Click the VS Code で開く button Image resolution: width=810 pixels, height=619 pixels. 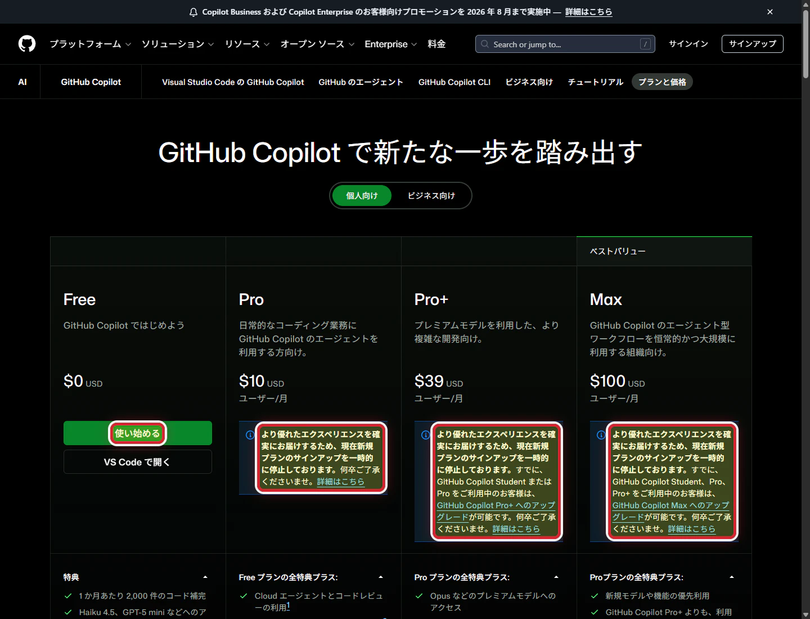click(138, 462)
